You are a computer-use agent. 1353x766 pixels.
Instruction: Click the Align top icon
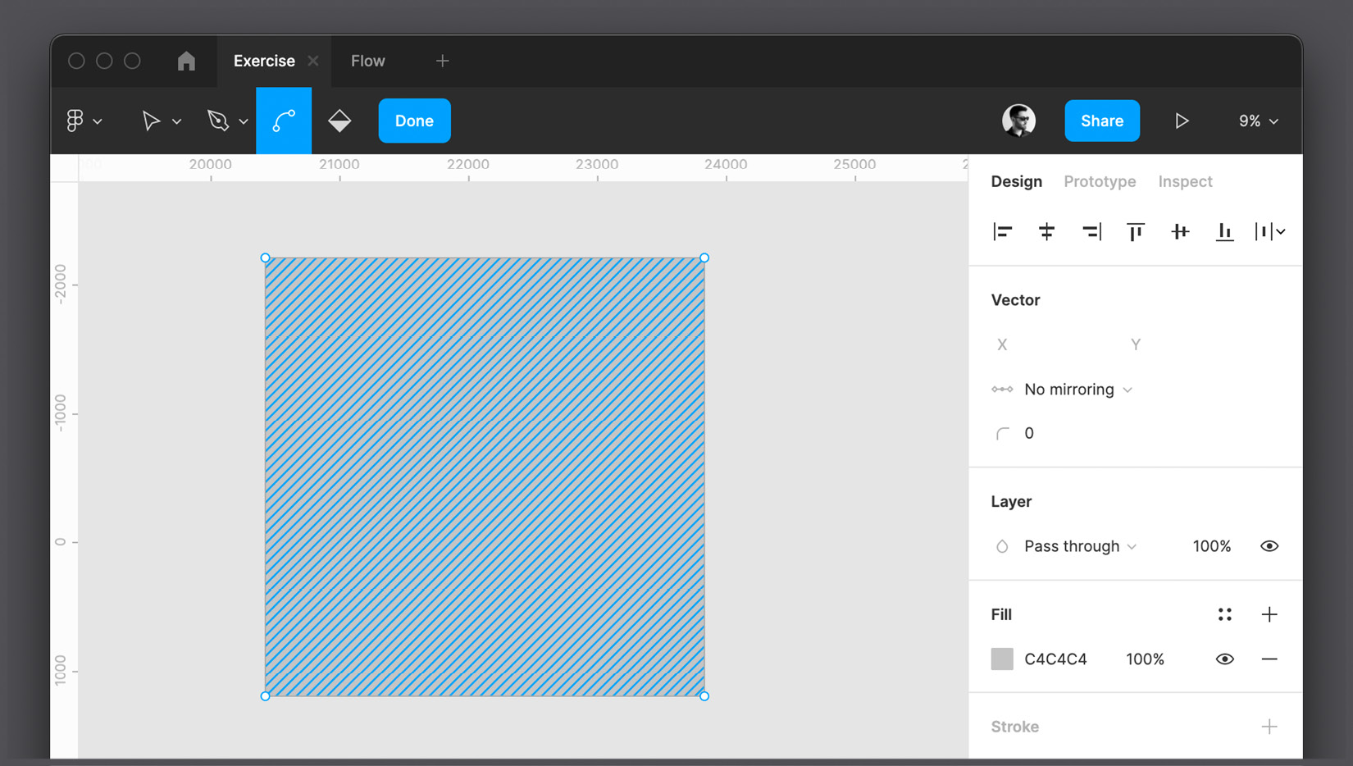pos(1136,232)
